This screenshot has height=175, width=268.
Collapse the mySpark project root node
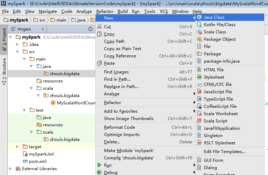tap(10, 37)
